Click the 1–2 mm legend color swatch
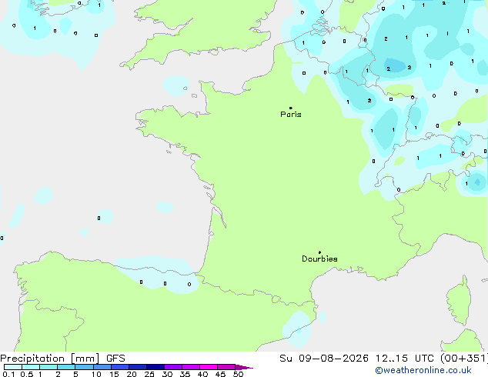This screenshot has width=488, height=377. pos(48,367)
